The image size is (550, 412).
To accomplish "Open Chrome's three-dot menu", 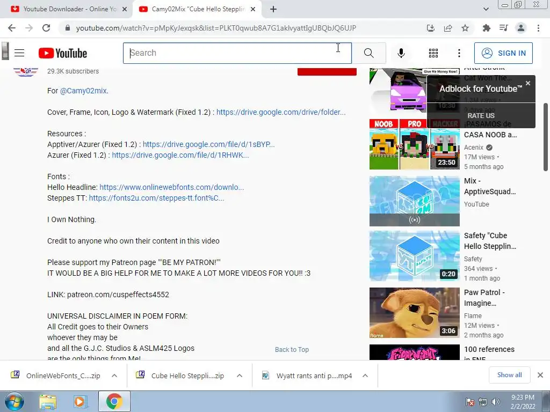I will 538,28.
